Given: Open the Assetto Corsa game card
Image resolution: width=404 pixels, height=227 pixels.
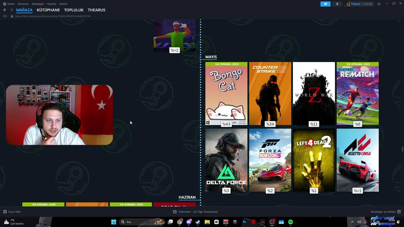Looking at the screenshot, I should [x=358, y=160].
